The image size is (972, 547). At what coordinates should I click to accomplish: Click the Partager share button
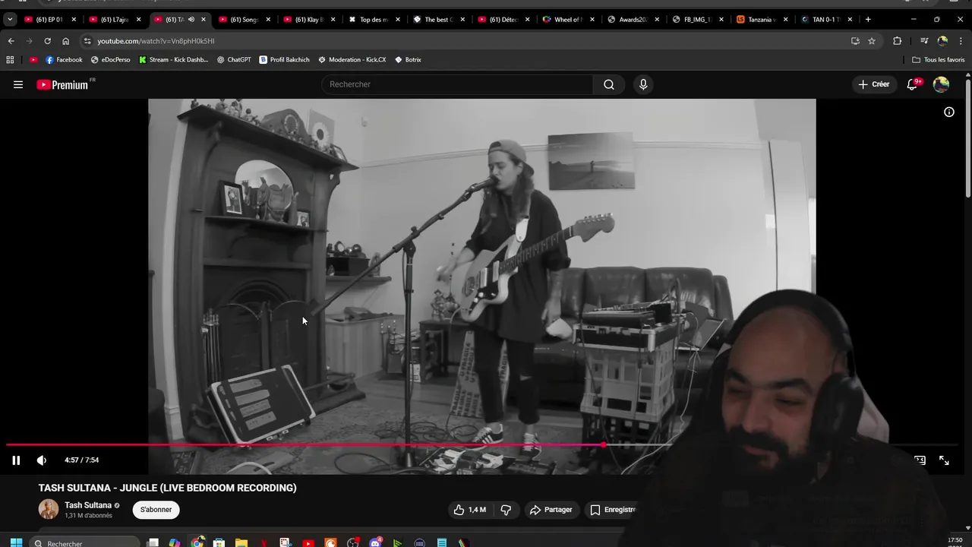(551, 510)
